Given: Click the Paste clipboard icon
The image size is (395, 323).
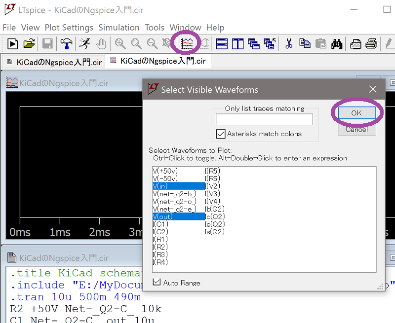Looking at the screenshot, I should pos(321,44).
